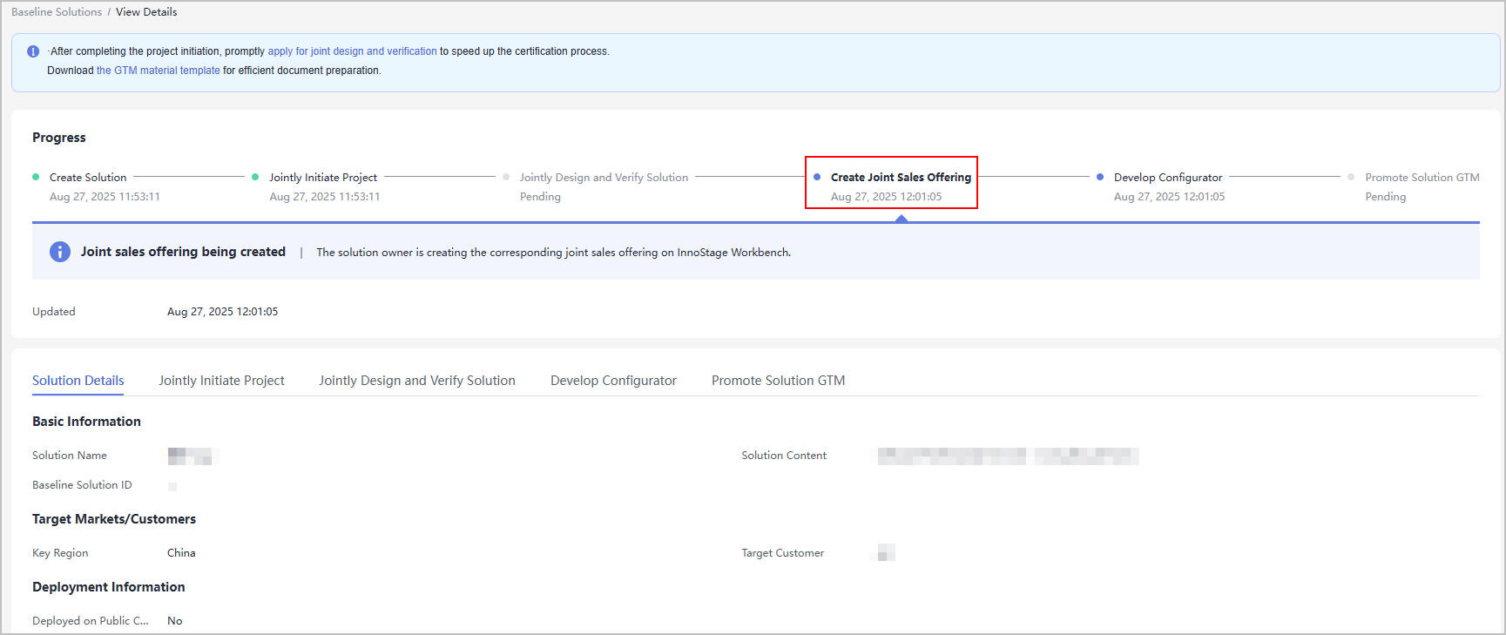This screenshot has width=1506, height=635.
Task: Open the Jointly Initiate Project tab
Action: tap(221, 381)
